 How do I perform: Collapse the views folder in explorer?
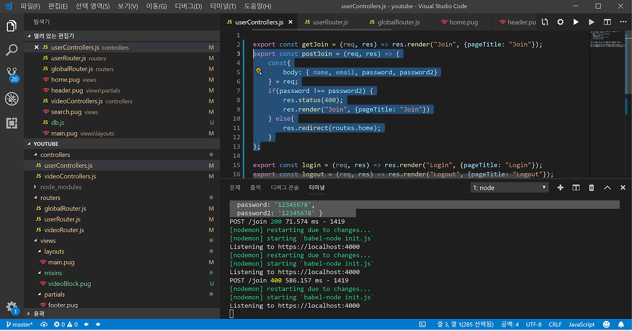click(48, 241)
